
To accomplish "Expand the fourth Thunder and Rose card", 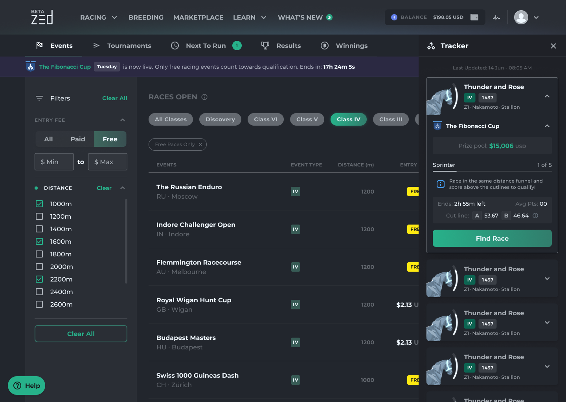I will pos(547,366).
